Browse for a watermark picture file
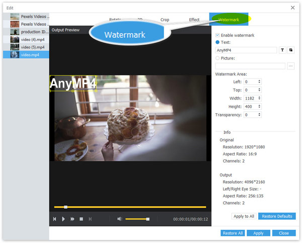This screenshot has width=302, height=243. pyautogui.click(x=290, y=66)
